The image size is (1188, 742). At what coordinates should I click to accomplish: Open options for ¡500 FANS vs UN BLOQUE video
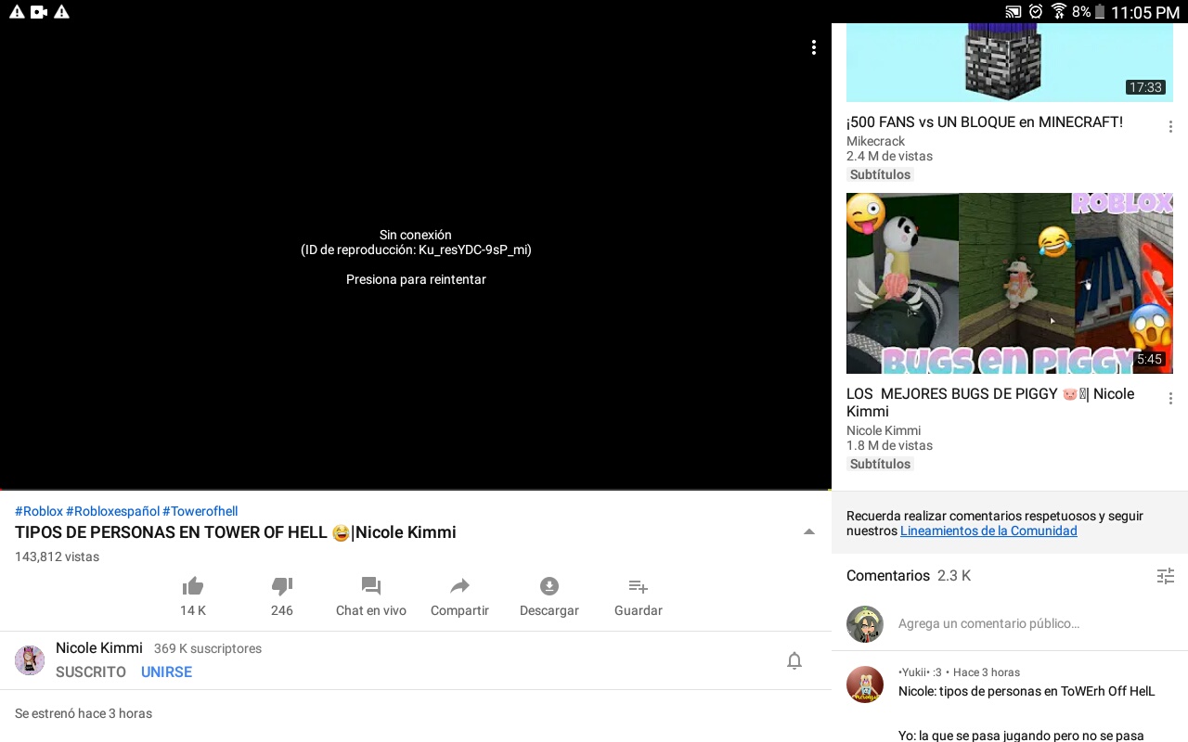[x=1170, y=126]
